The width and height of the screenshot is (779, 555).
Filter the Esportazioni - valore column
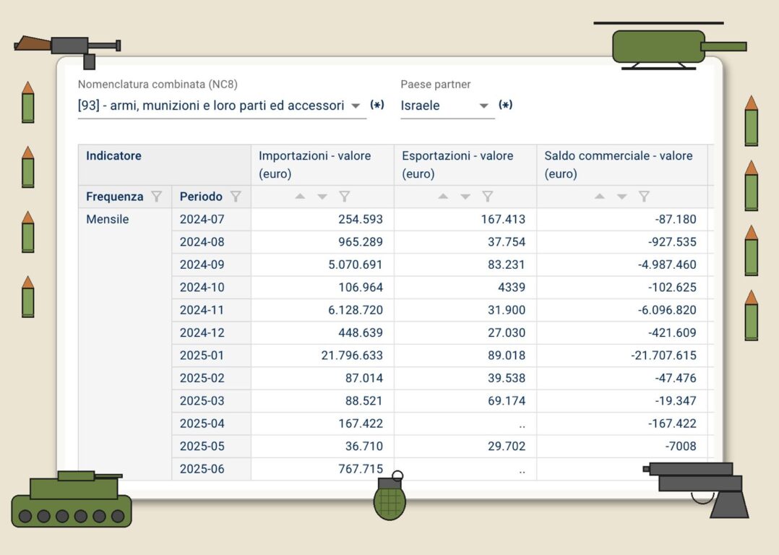(488, 197)
